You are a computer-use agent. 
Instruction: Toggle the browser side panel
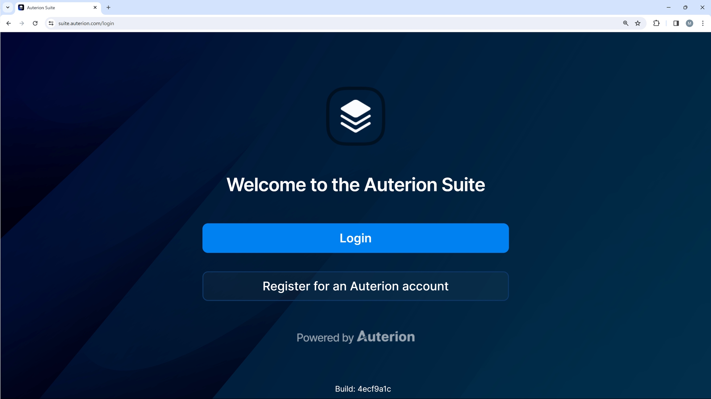pyautogui.click(x=676, y=23)
